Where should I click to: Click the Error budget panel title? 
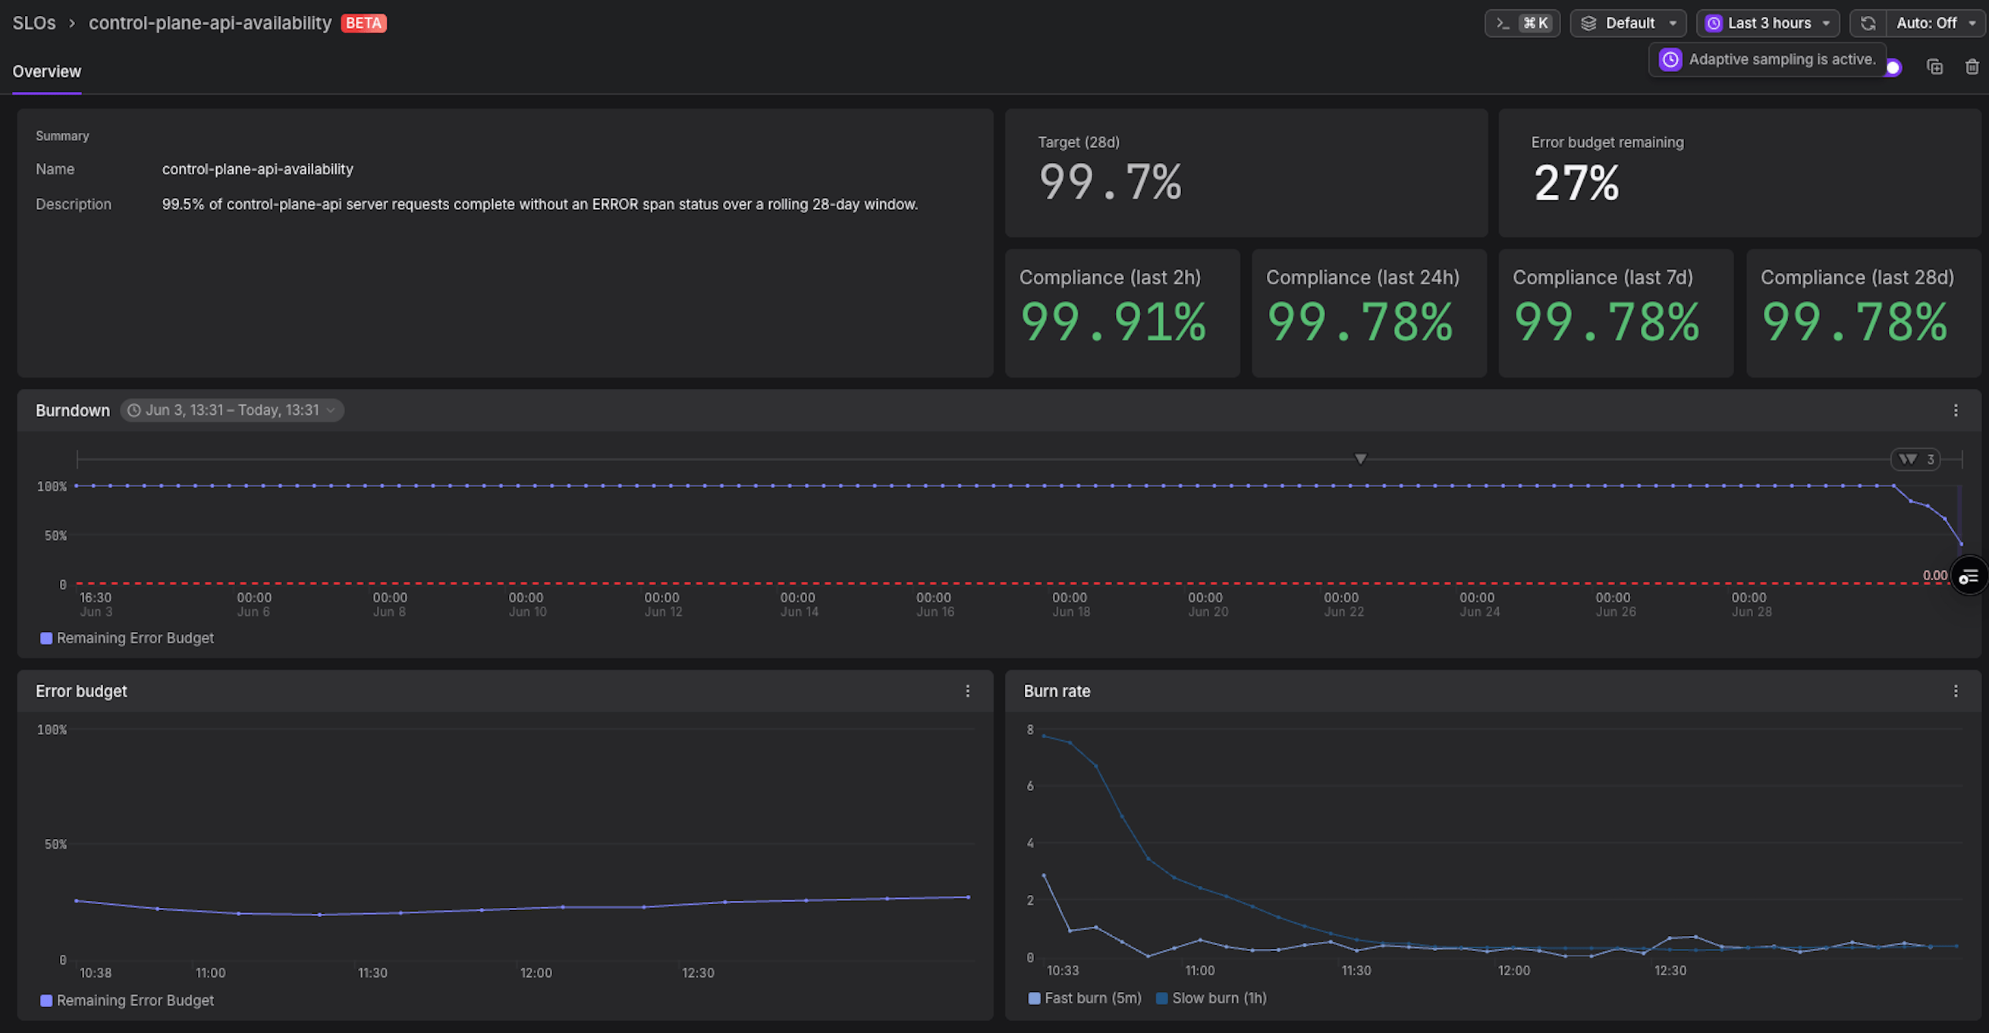click(x=81, y=691)
